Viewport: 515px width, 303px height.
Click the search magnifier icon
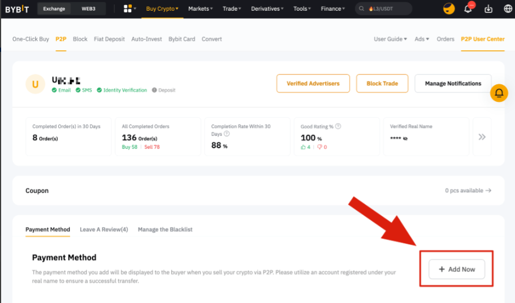pos(361,9)
